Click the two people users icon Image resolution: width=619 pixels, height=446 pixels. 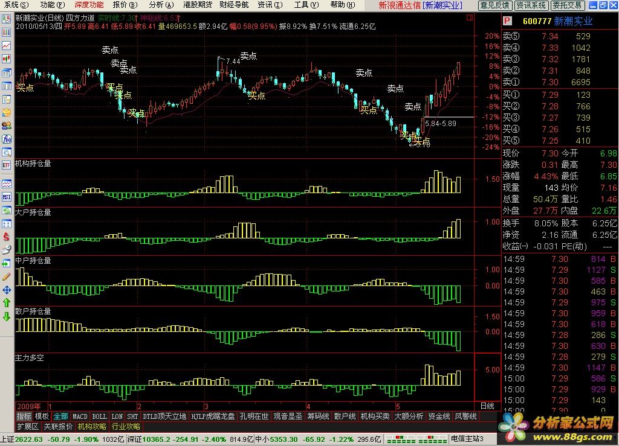tap(6, 126)
